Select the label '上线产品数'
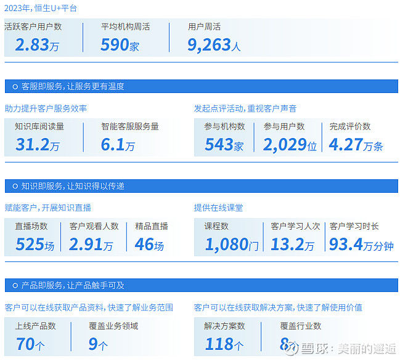Image resolution: width=408 pixels, height=361 pixels. [35, 326]
